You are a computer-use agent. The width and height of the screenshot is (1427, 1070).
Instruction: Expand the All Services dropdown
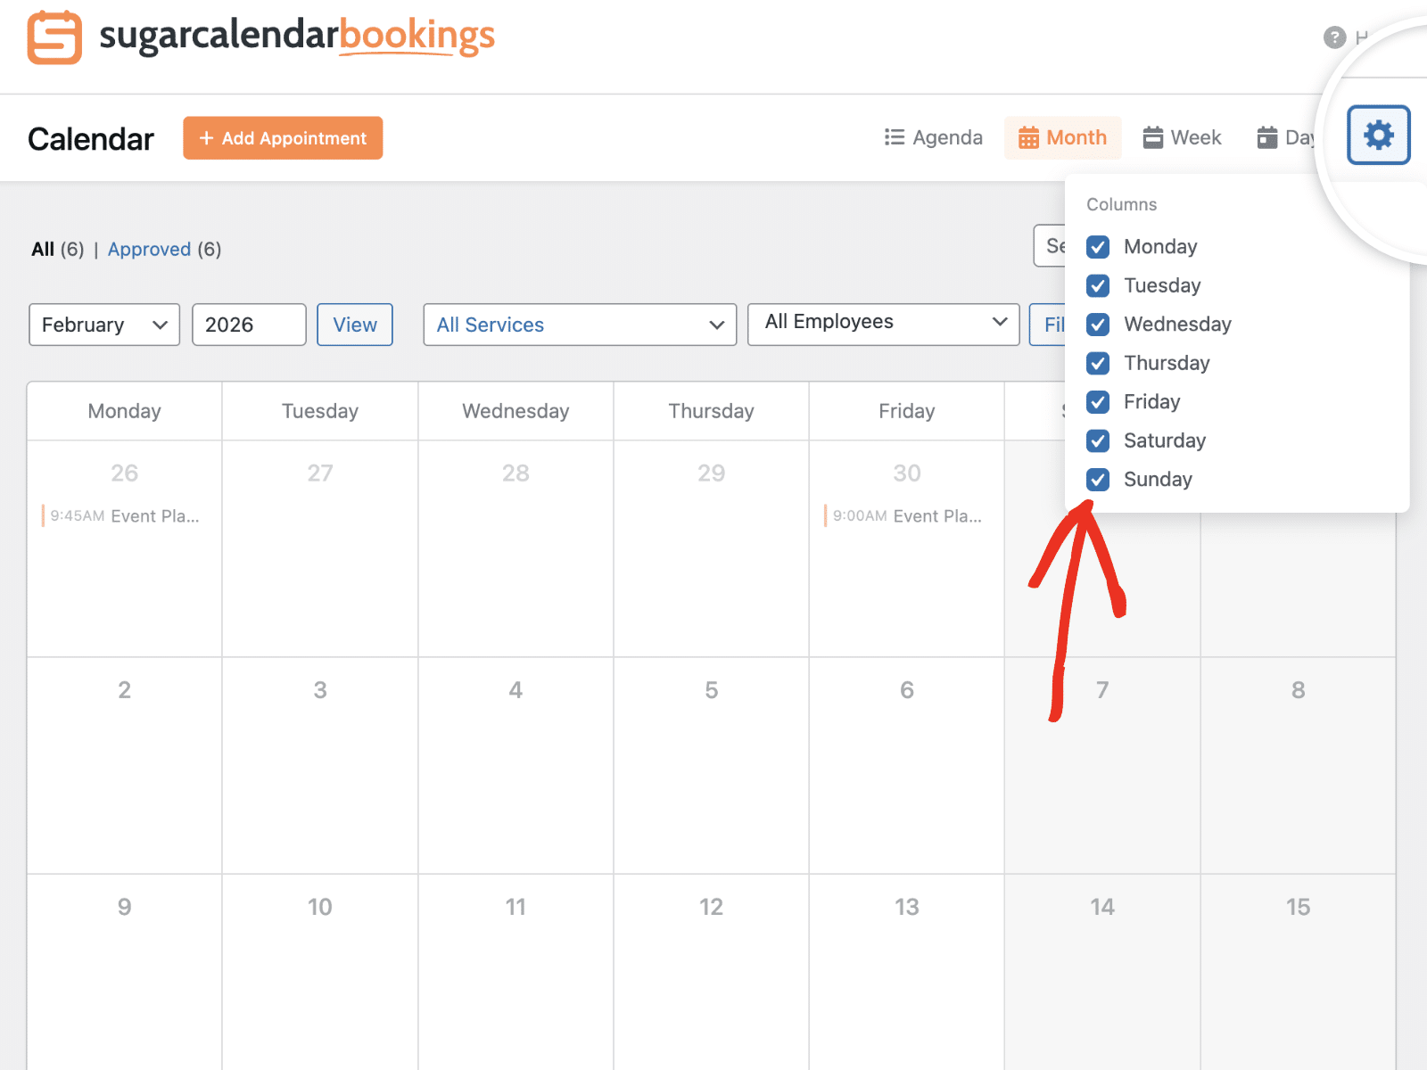coord(579,325)
